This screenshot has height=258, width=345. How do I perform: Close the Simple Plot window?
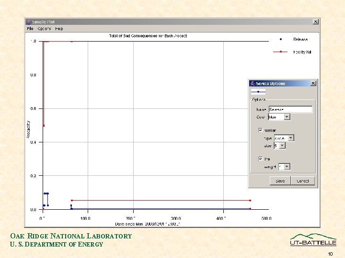[315, 21]
